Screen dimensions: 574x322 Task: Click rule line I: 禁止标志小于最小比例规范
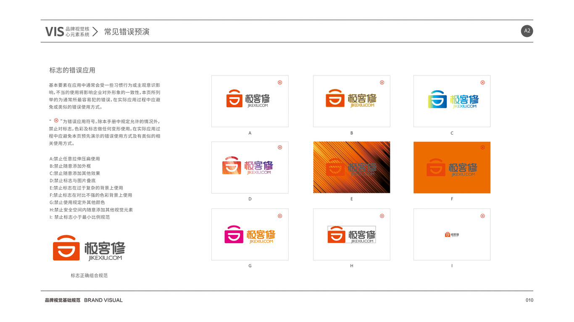tap(79, 217)
